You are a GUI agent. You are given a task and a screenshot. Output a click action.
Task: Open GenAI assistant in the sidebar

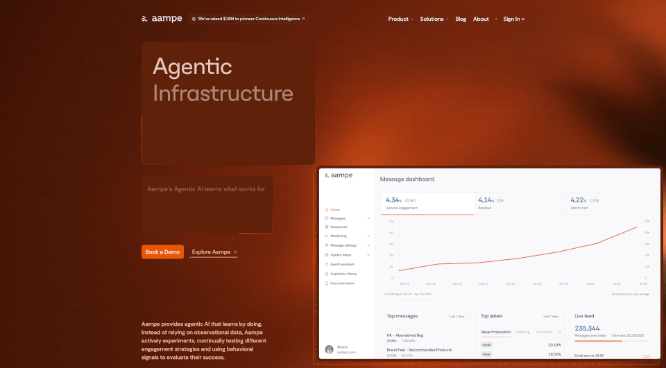[x=342, y=265]
